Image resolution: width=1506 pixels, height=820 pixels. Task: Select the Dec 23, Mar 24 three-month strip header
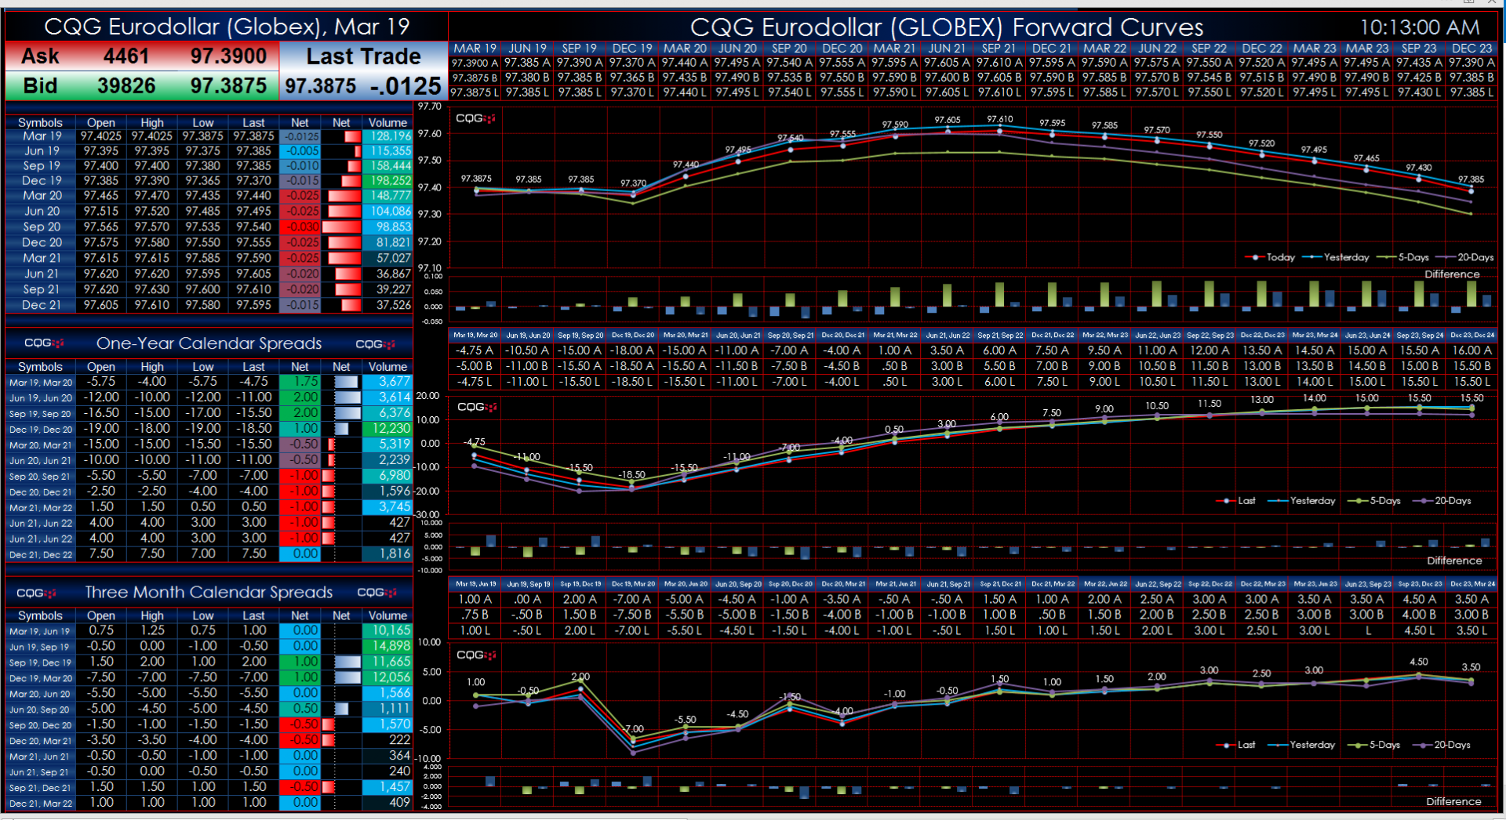point(1471,584)
